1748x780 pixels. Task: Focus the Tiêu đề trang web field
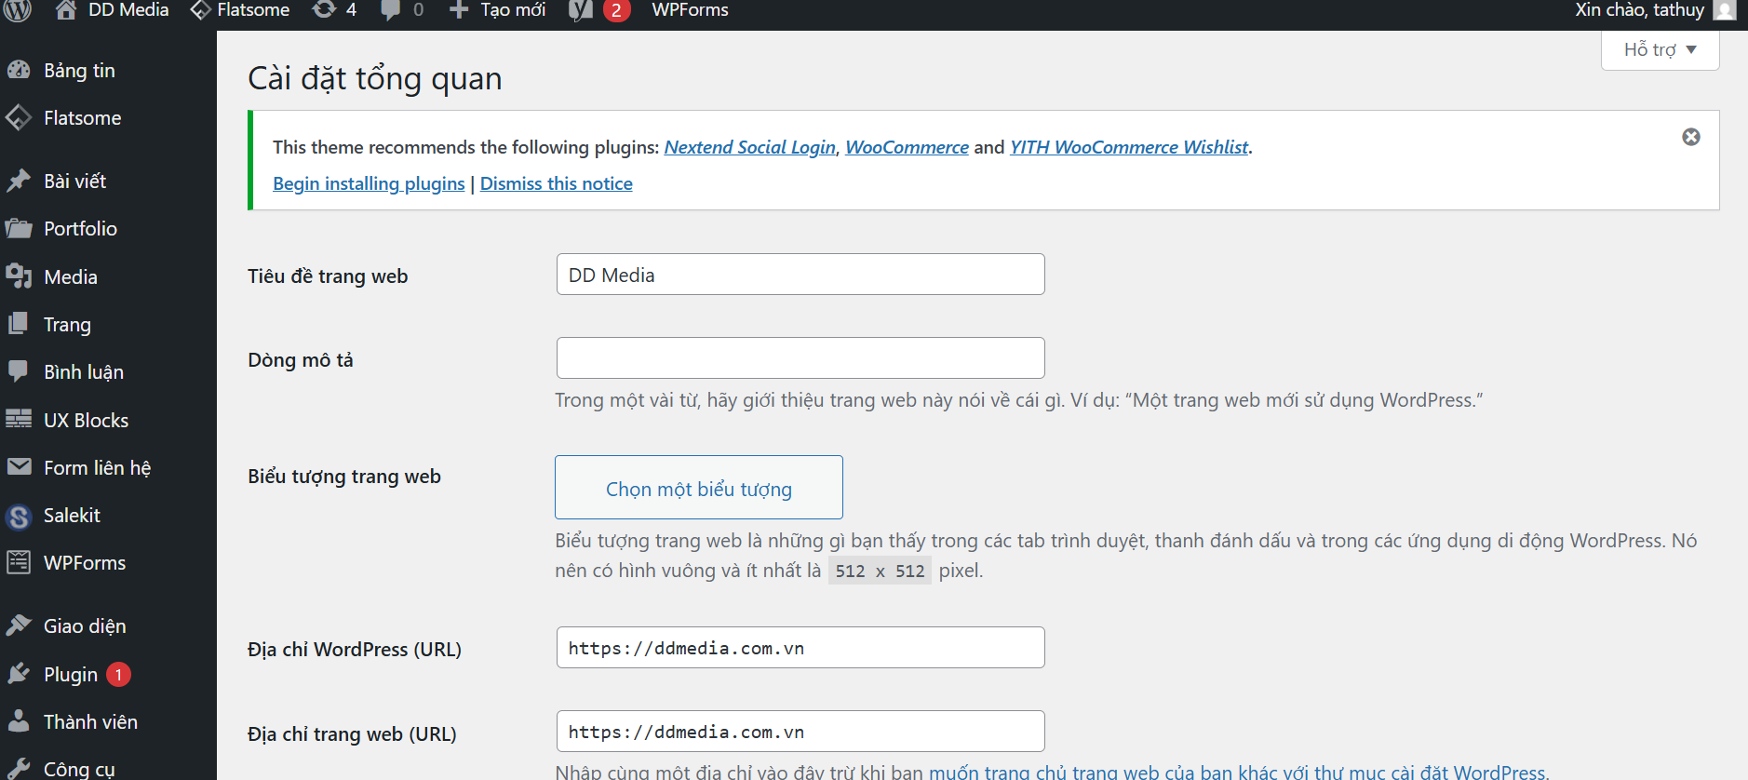coord(800,275)
